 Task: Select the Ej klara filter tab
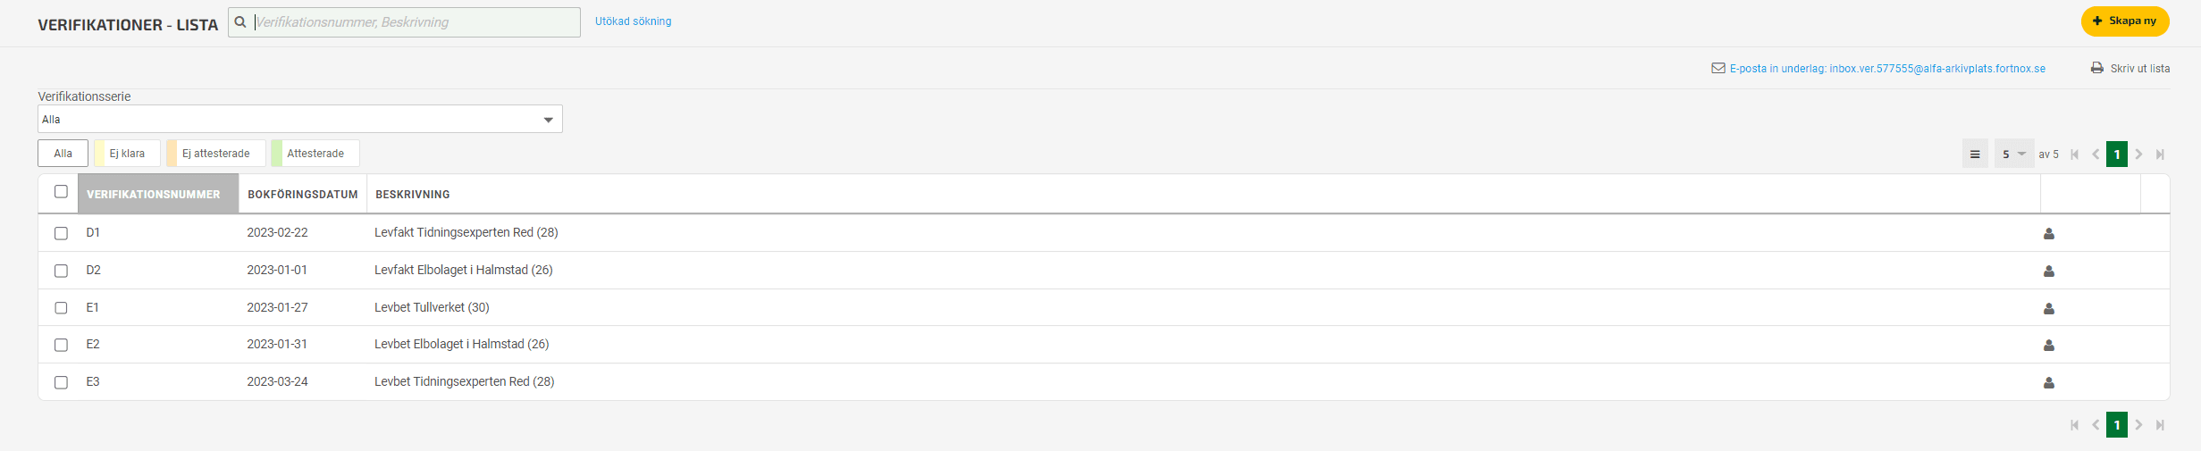pos(128,154)
